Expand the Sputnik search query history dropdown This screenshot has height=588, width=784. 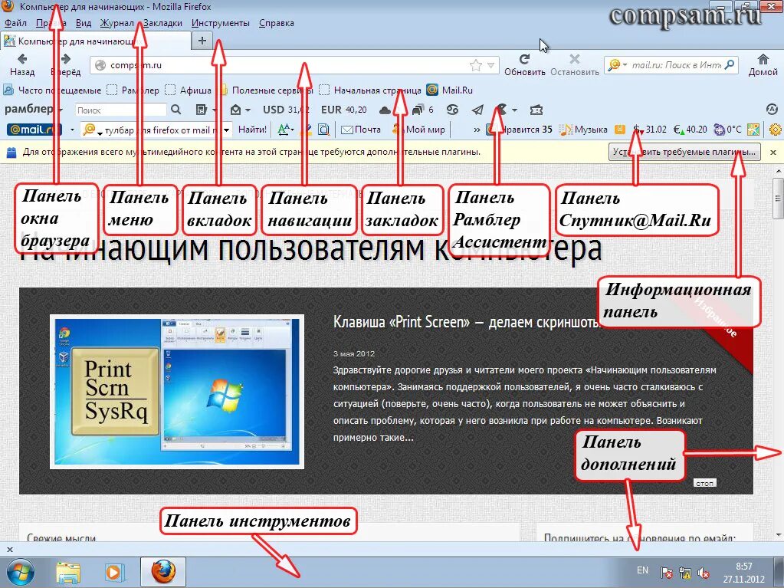coord(227,130)
